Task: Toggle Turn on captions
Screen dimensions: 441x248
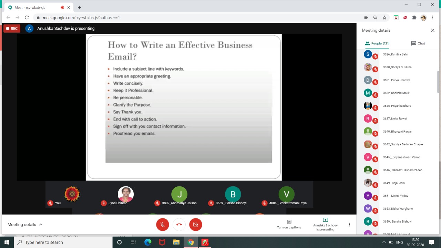Action: [x=289, y=224]
